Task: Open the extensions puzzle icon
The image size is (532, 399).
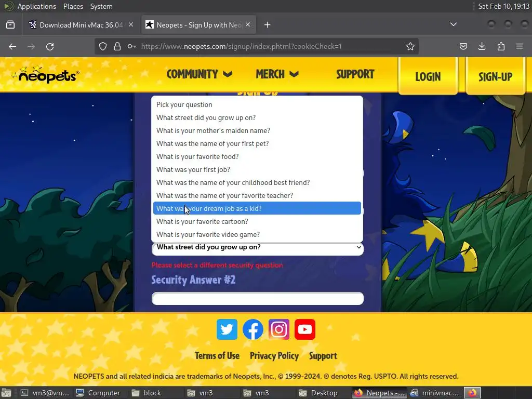Action: [x=501, y=46]
